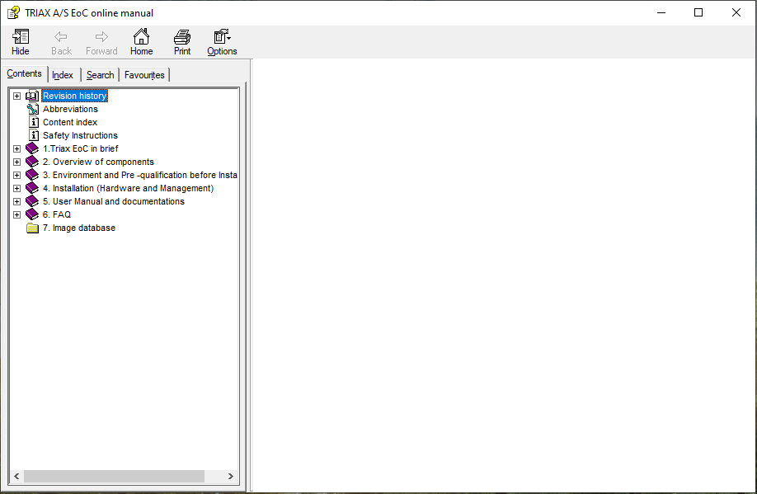Expand the 3. Environment and Pre-qualification node

(16, 176)
